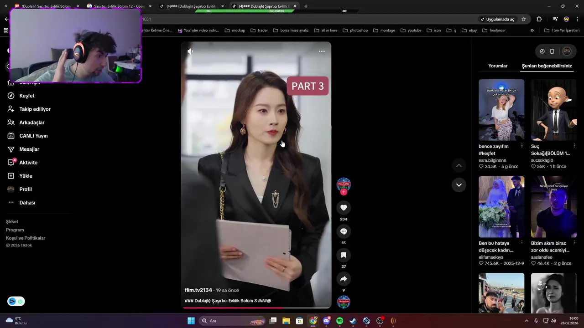584x328 pixels.
Task: Open Steam from the taskbar
Action: click(353, 321)
